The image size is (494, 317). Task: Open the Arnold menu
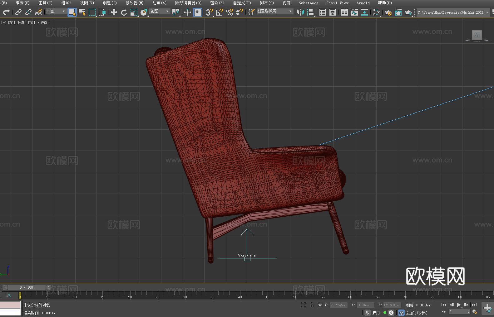tap(363, 3)
